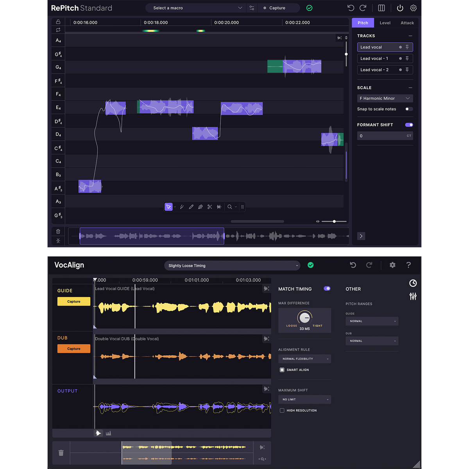Click the GUIDE Capture button
The image size is (469, 469).
[73, 301]
